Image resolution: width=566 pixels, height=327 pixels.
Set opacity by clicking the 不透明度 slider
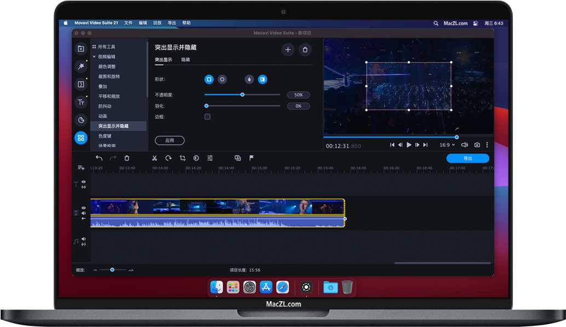[x=242, y=94]
